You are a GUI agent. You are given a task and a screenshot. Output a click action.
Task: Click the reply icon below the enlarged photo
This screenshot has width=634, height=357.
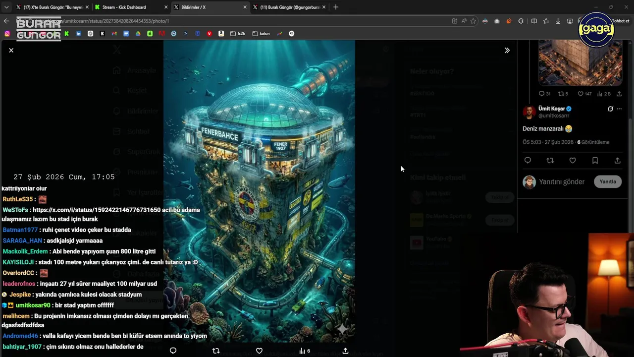173,351
